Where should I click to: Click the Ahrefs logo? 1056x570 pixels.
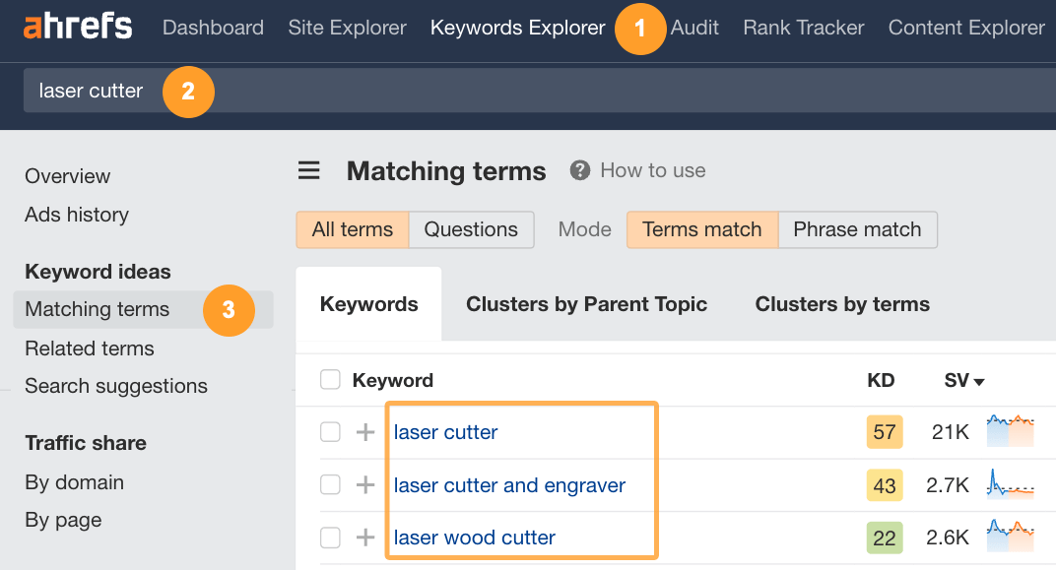[77, 27]
